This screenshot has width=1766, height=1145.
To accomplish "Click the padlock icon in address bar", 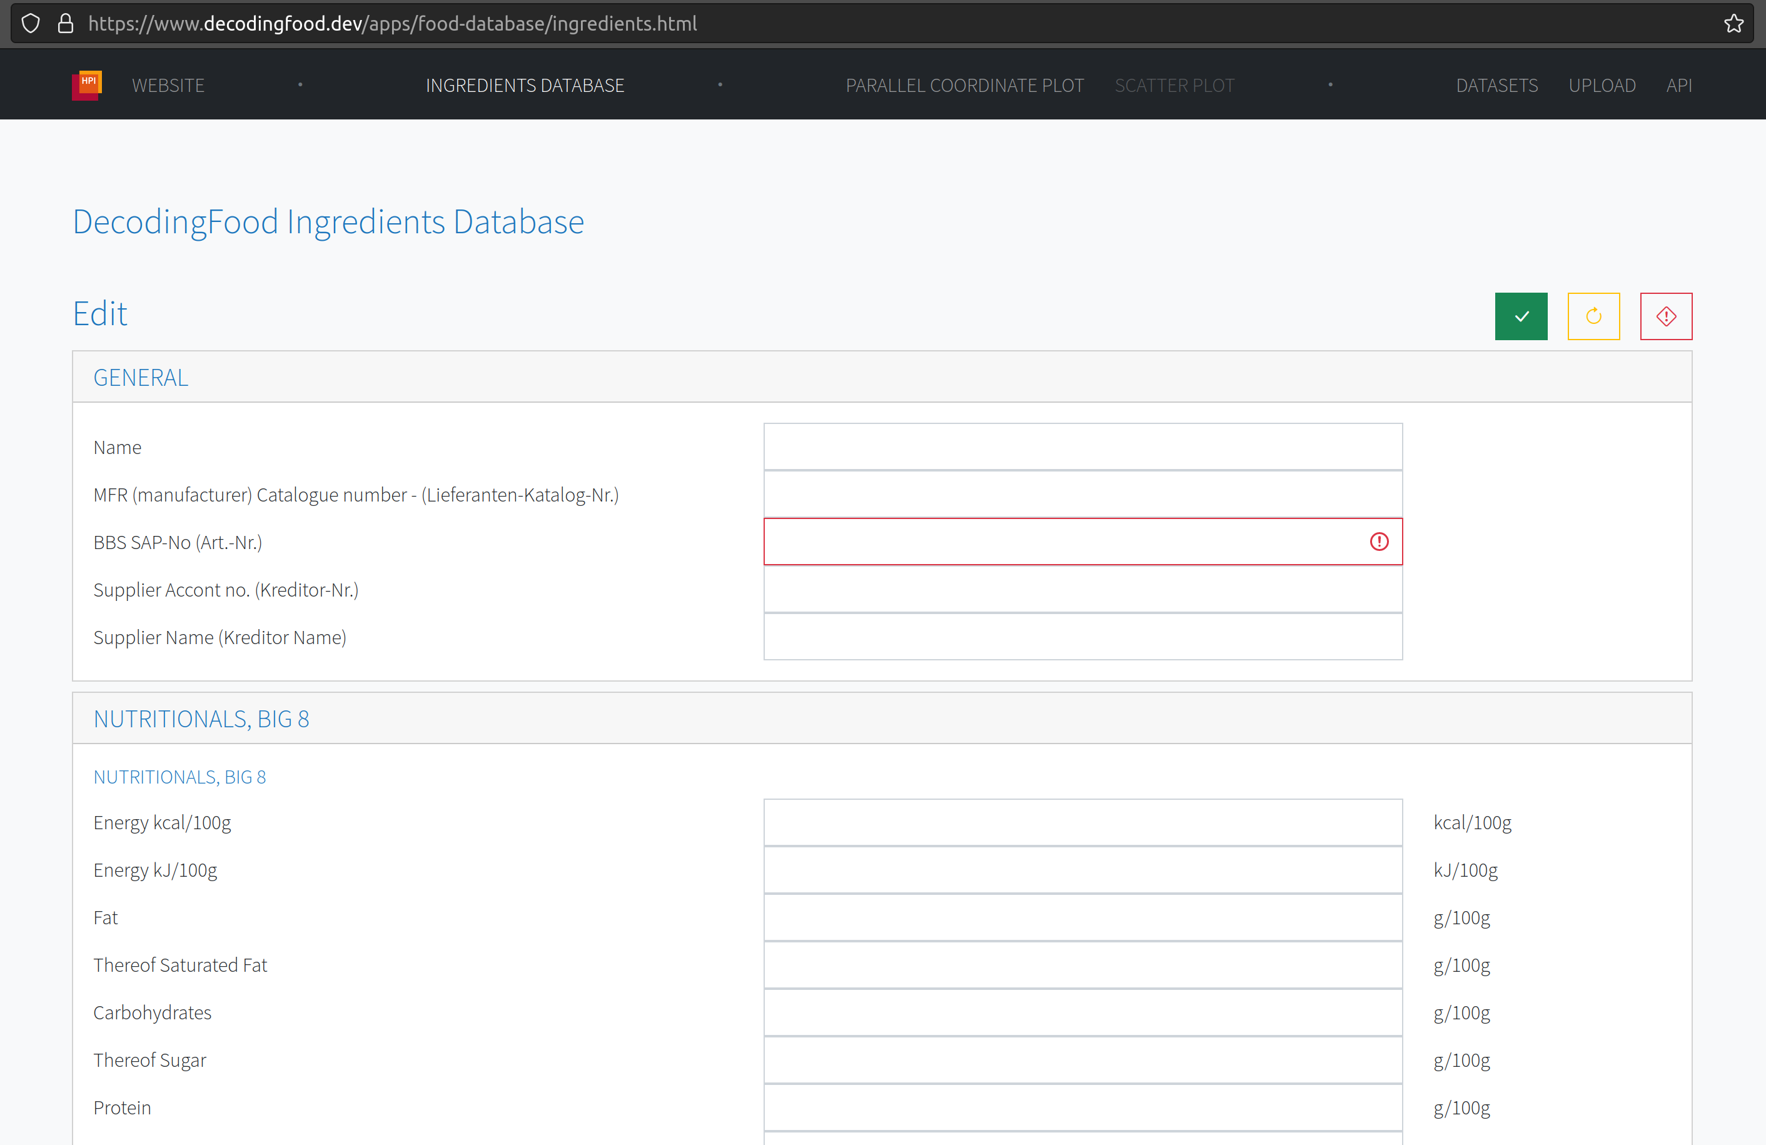I will pos(65,24).
